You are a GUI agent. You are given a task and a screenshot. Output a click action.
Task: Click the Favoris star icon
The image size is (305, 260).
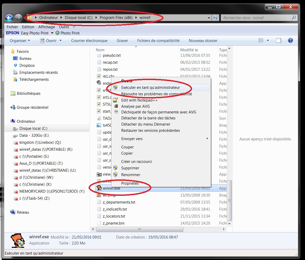pos(13,51)
